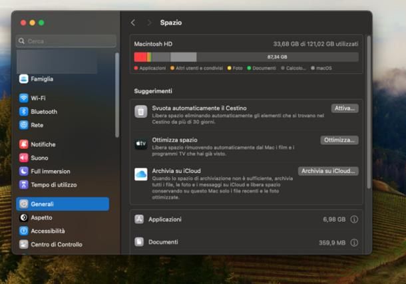
Task: Click the trash icon for Svuota Cestino
Action: pos(141,112)
